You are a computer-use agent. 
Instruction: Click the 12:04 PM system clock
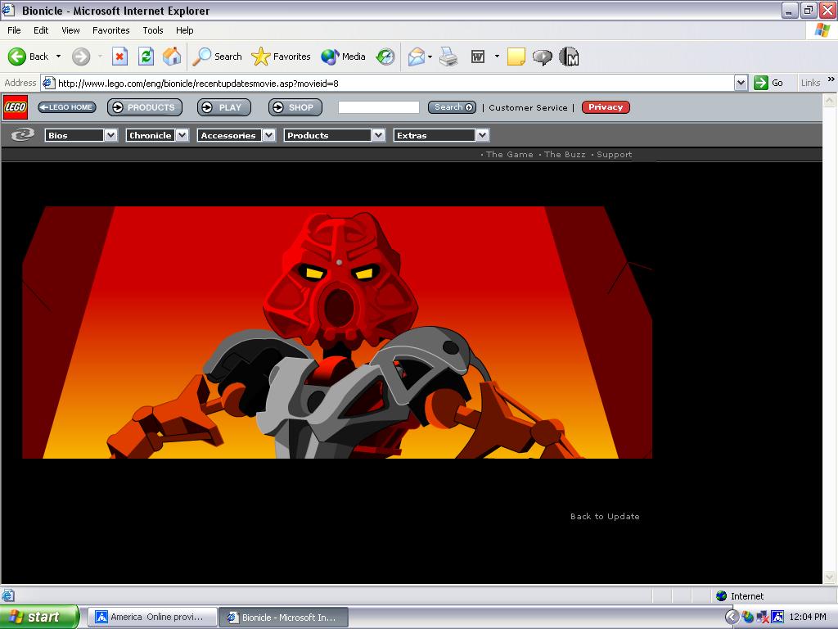(x=808, y=617)
